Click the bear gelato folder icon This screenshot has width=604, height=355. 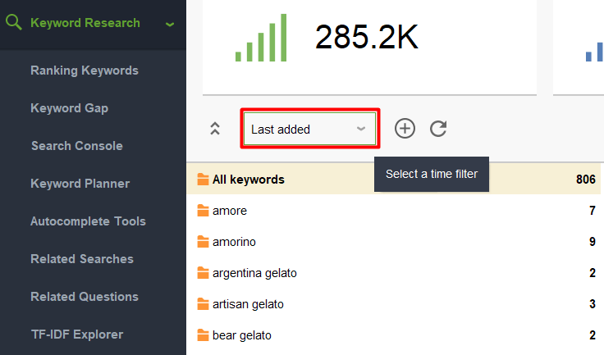click(203, 335)
